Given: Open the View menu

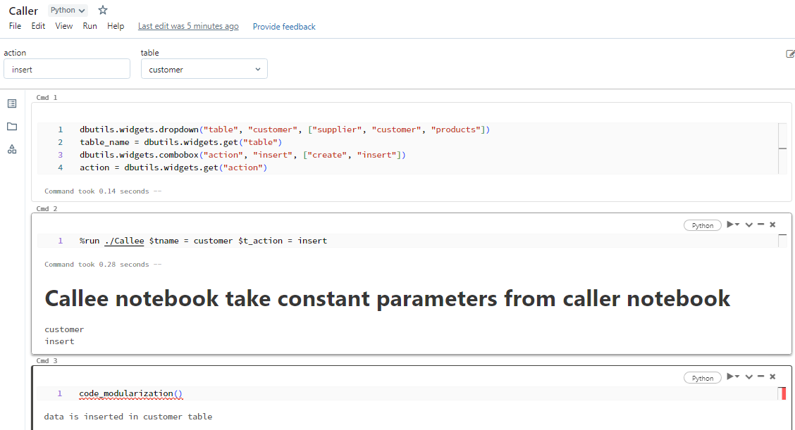Looking at the screenshot, I should point(63,26).
